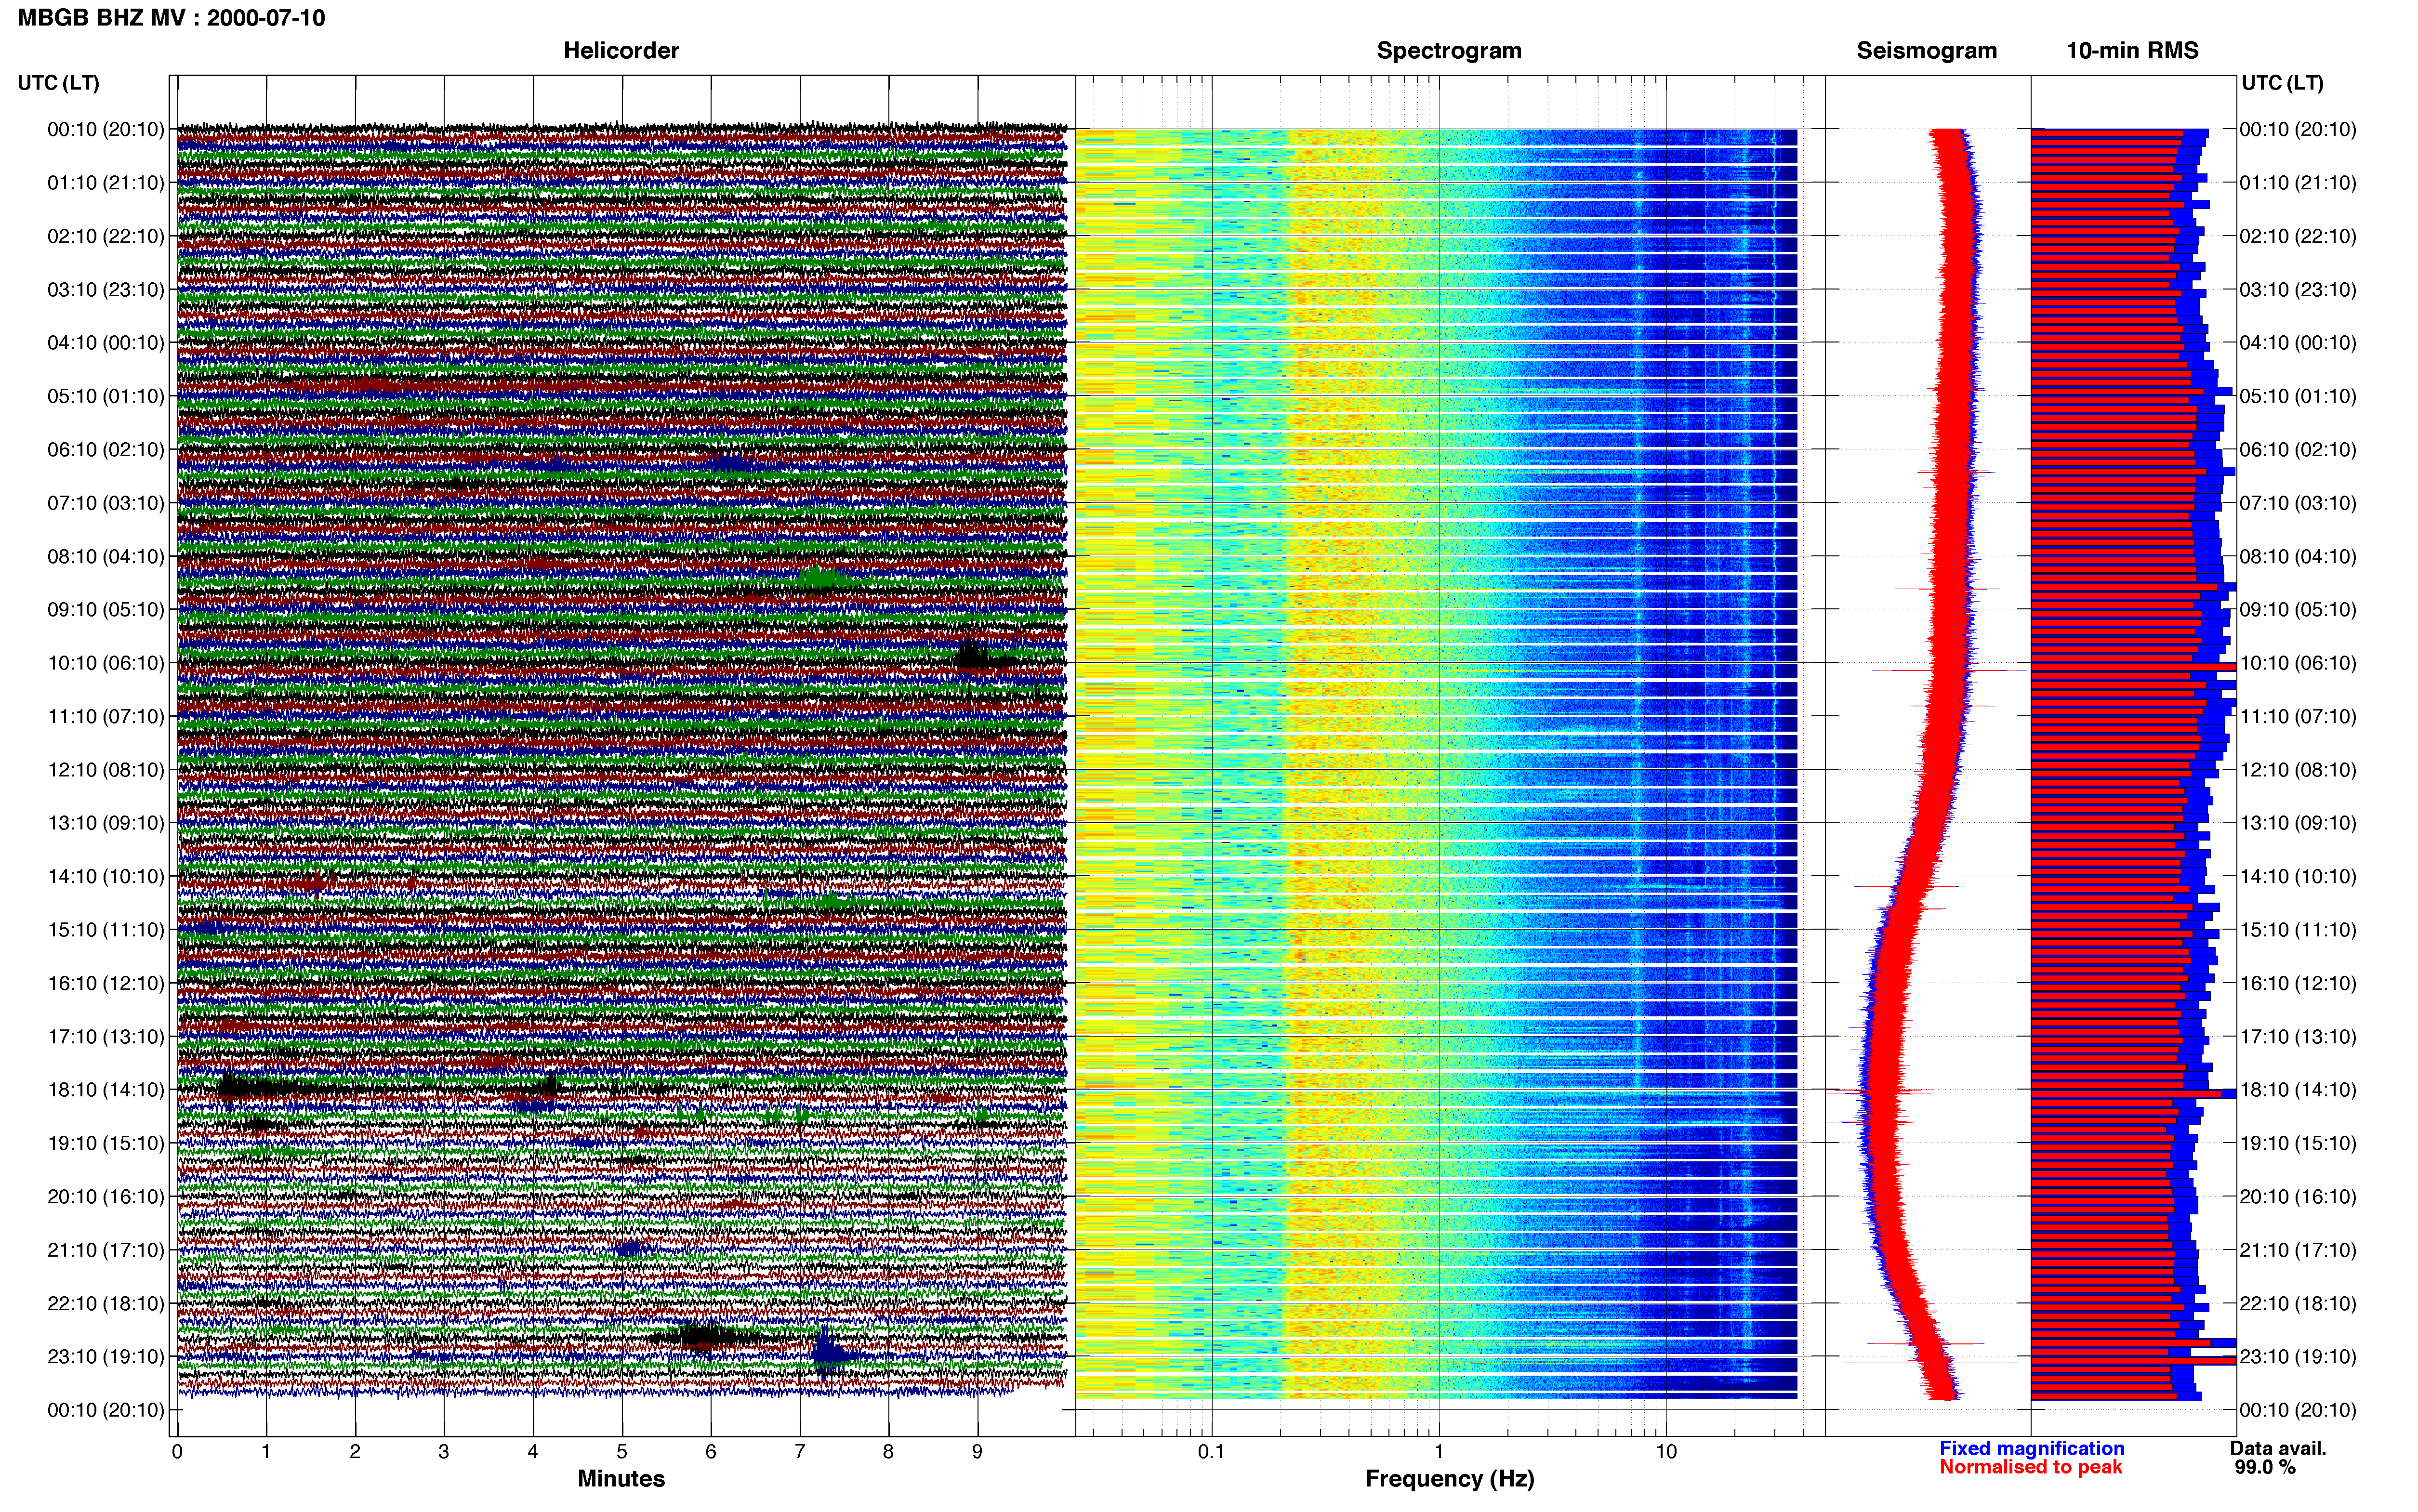Image resolution: width=2418 pixels, height=1512 pixels.
Task: Click helicorder time label "08:10 (04:10)"
Action: pos(106,556)
